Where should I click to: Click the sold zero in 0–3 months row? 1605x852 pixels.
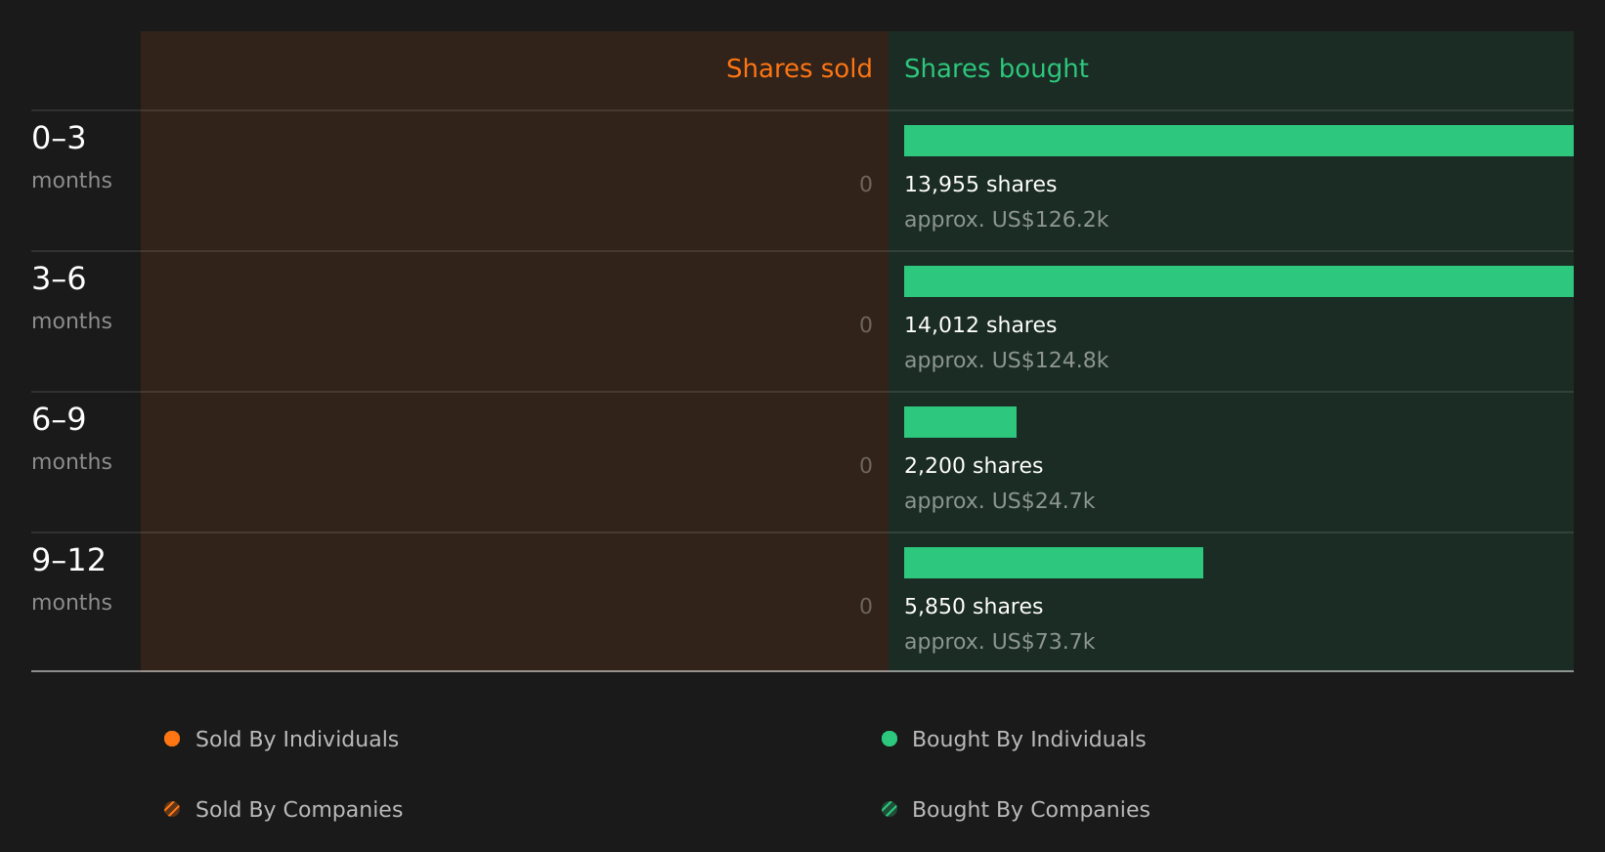coord(866,185)
